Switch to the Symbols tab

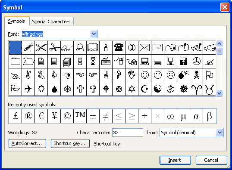click(x=16, y=21)
